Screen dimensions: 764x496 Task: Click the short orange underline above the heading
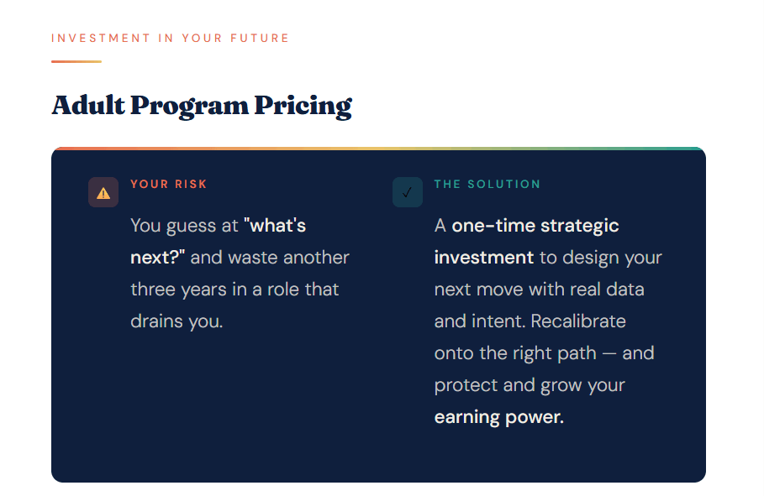point(76,61)
